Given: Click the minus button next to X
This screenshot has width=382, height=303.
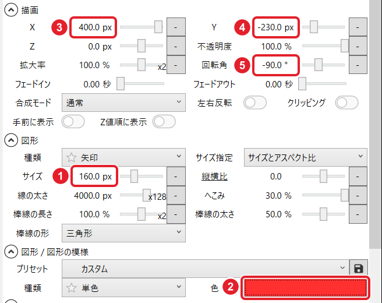Looking at the screenshot, I should pyautogui.click(x=176, y=27).
